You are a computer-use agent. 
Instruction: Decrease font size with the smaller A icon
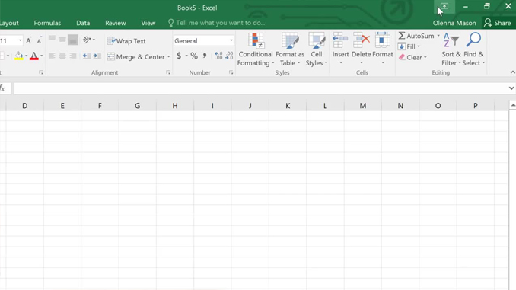pyautogui.click(x=39, y=41)
